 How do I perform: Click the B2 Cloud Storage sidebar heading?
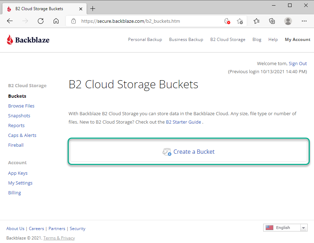27,86
